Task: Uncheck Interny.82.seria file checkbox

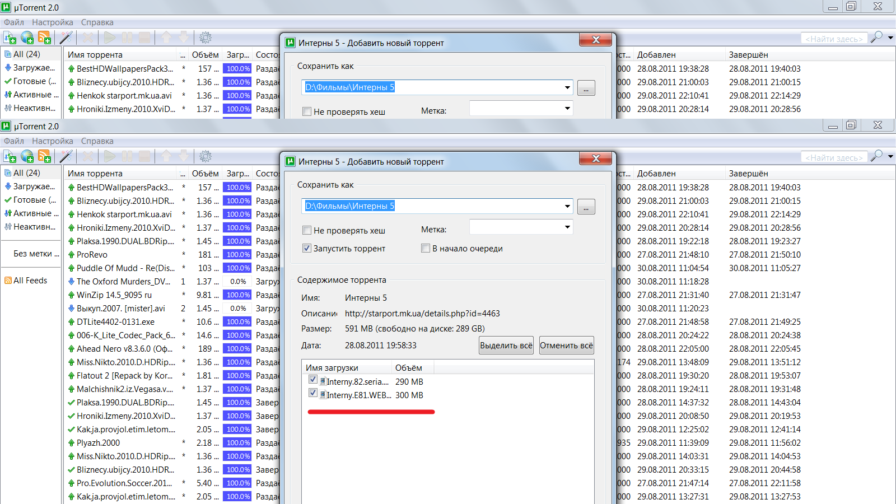Action: point(313,379)
